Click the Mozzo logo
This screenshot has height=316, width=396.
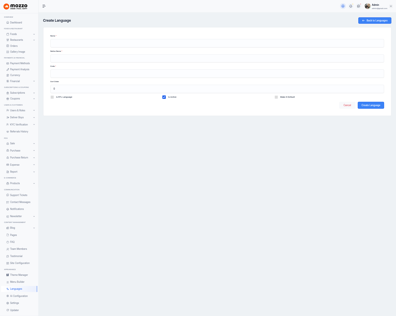pos(16,6)
